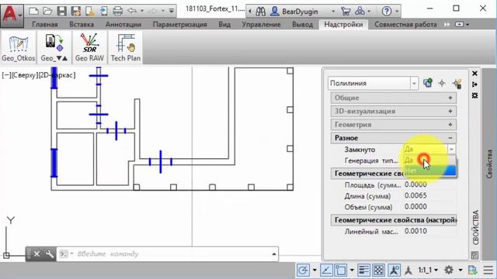Screen dimensions: 497x279
Task: Click the Площадь value 0.0000
Action: click(415, 184)
